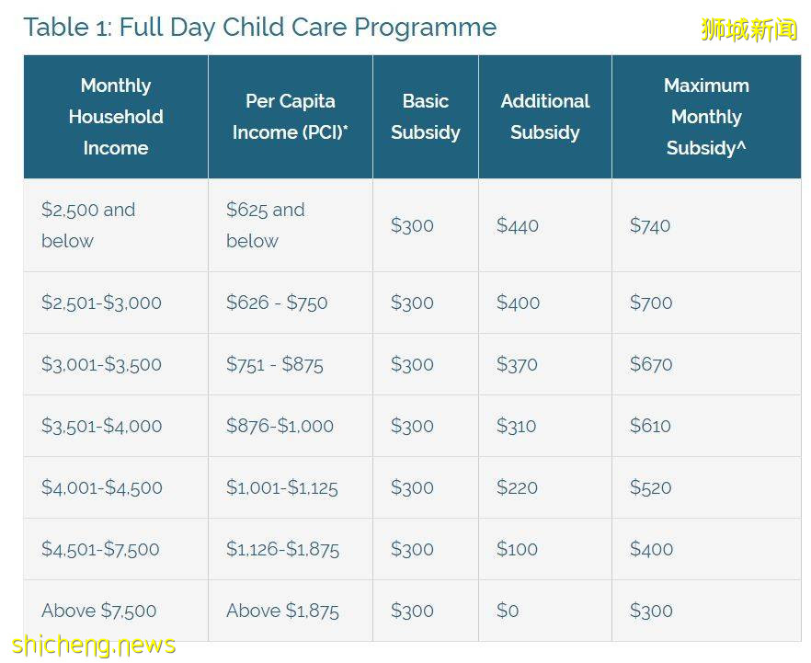Select the Basic Subsidy column header
811x663 pixels.
click(x=425, y=117)
